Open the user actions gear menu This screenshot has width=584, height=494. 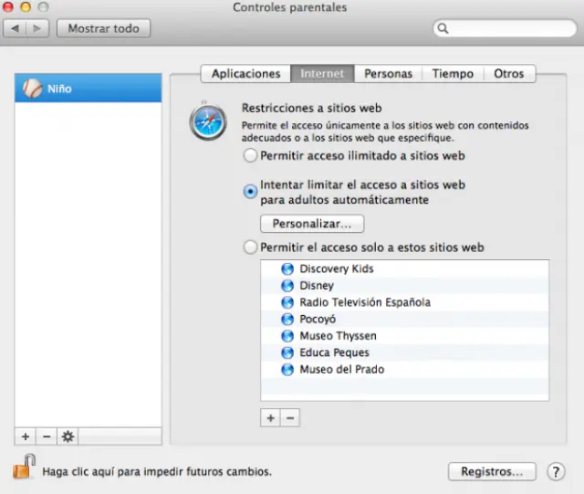(68, 436)
